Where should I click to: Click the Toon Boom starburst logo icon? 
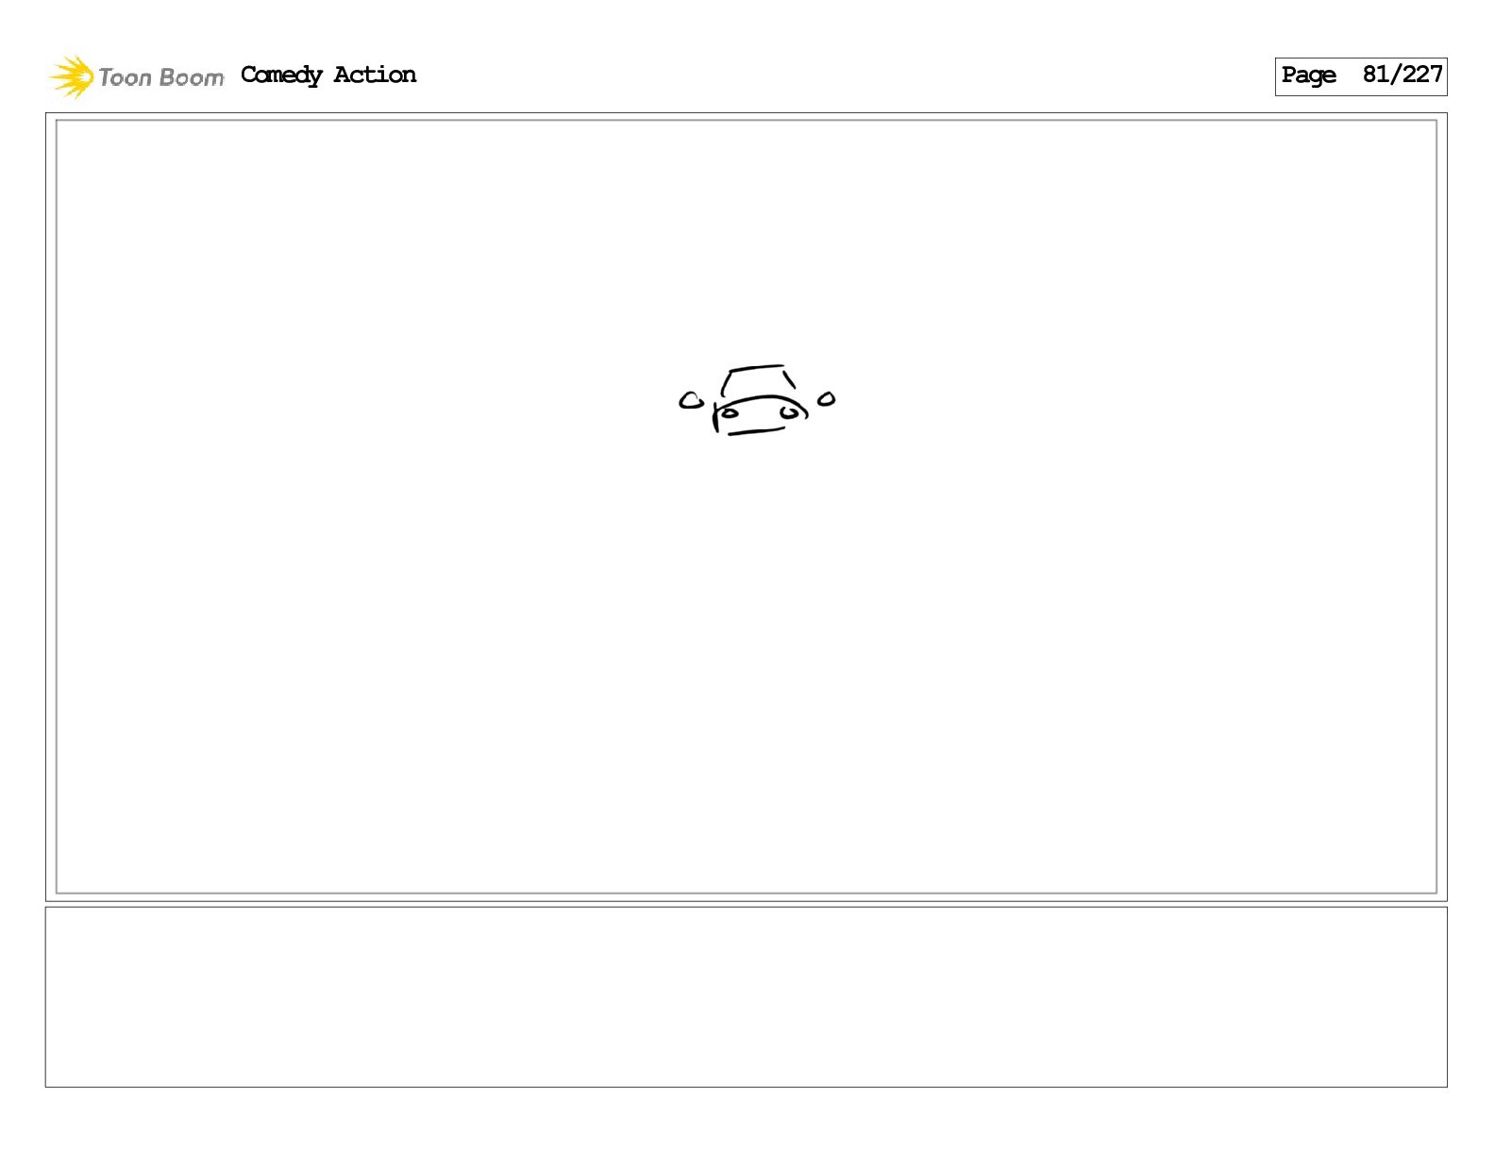72,76
